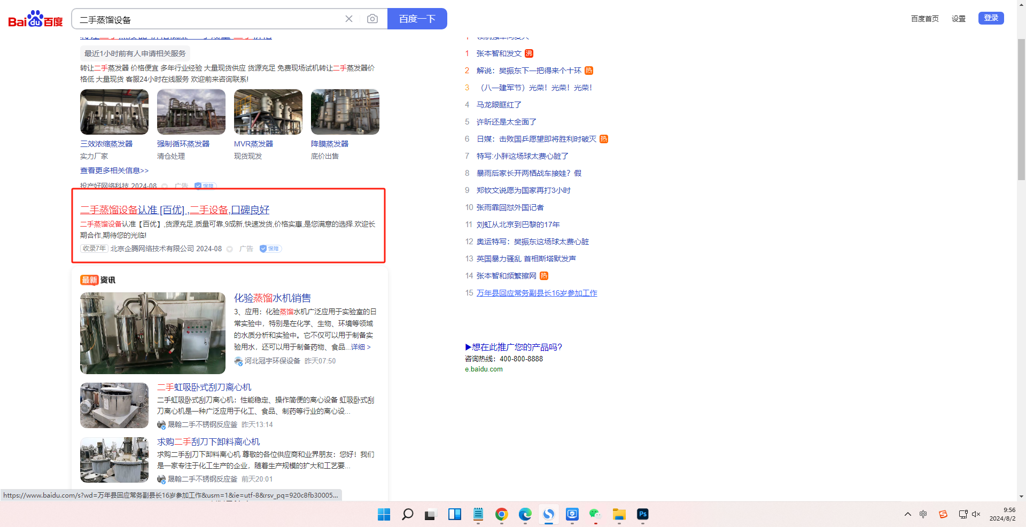
Task: Expand the hidden system tray icons chevron
Action: tap(907, 514)
